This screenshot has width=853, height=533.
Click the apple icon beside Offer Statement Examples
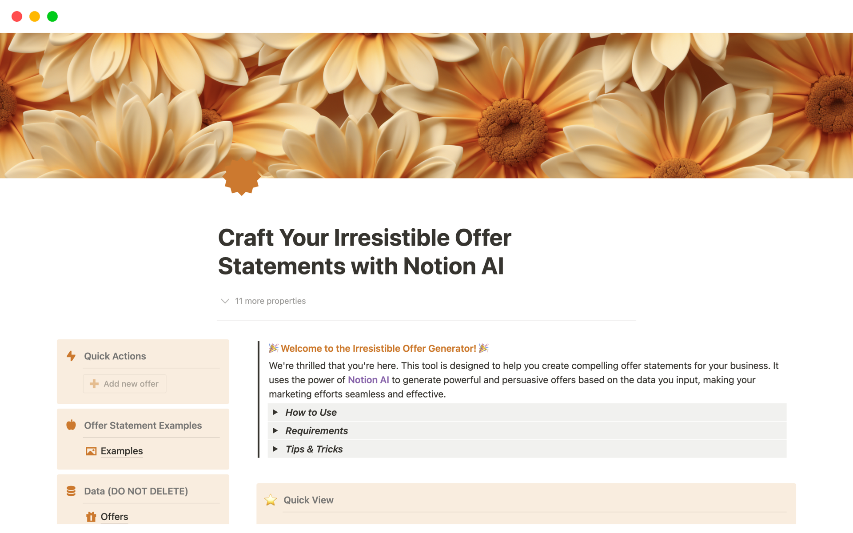(x=71, y=425)
